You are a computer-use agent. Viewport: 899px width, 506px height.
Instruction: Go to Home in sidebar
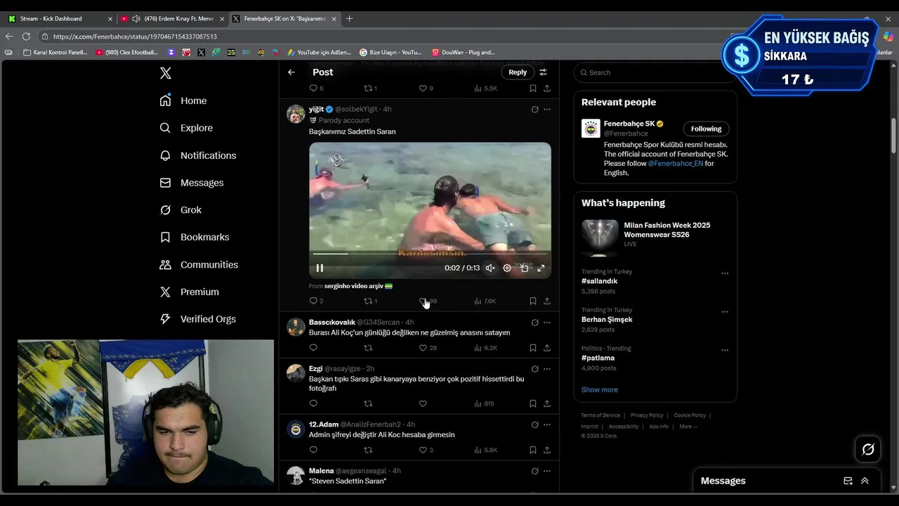(x=183, y=100)
